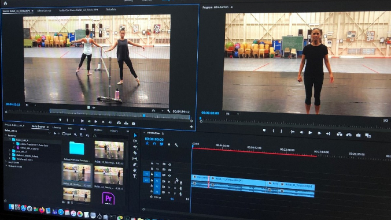Enable the Ingest checkbox in Media Browser
Image resolution: width=391 pixels, height=220 pixels.
tap(64, 134)
